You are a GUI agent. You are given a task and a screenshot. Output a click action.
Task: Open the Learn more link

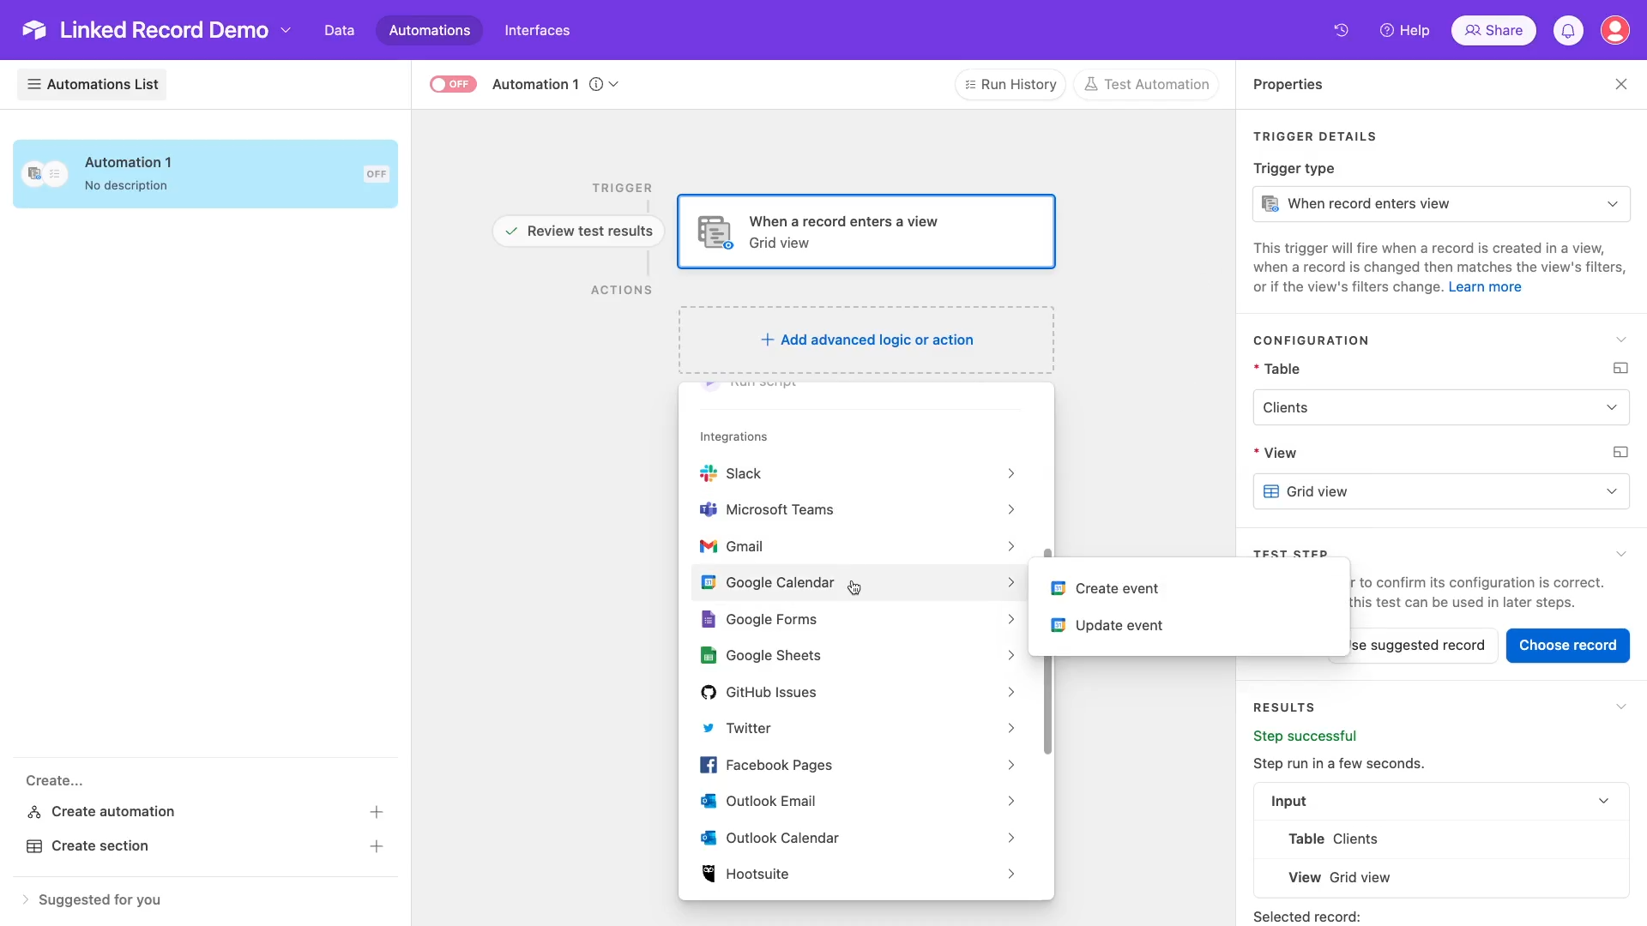pyautogui.click(x=1484, y=286)
